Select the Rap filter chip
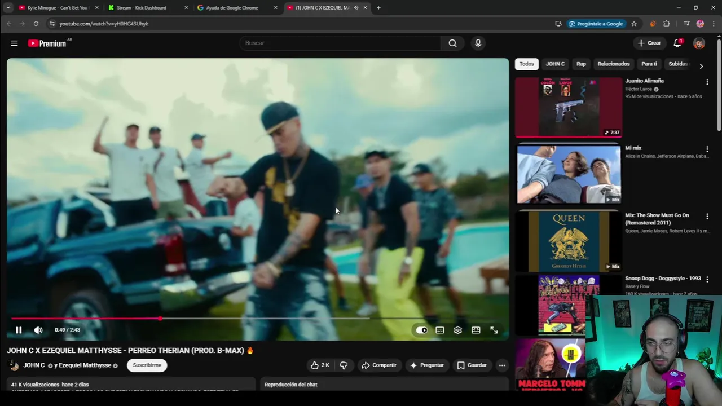Screen dimensions: 722x406 coord(581,64)
